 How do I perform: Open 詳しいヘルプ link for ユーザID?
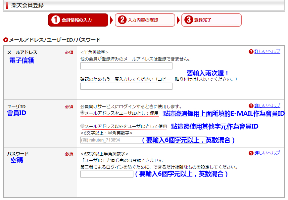(267, 106)
